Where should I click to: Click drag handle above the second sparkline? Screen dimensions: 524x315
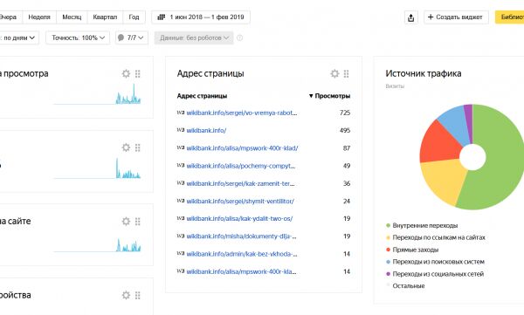click(x=138, y=147)
